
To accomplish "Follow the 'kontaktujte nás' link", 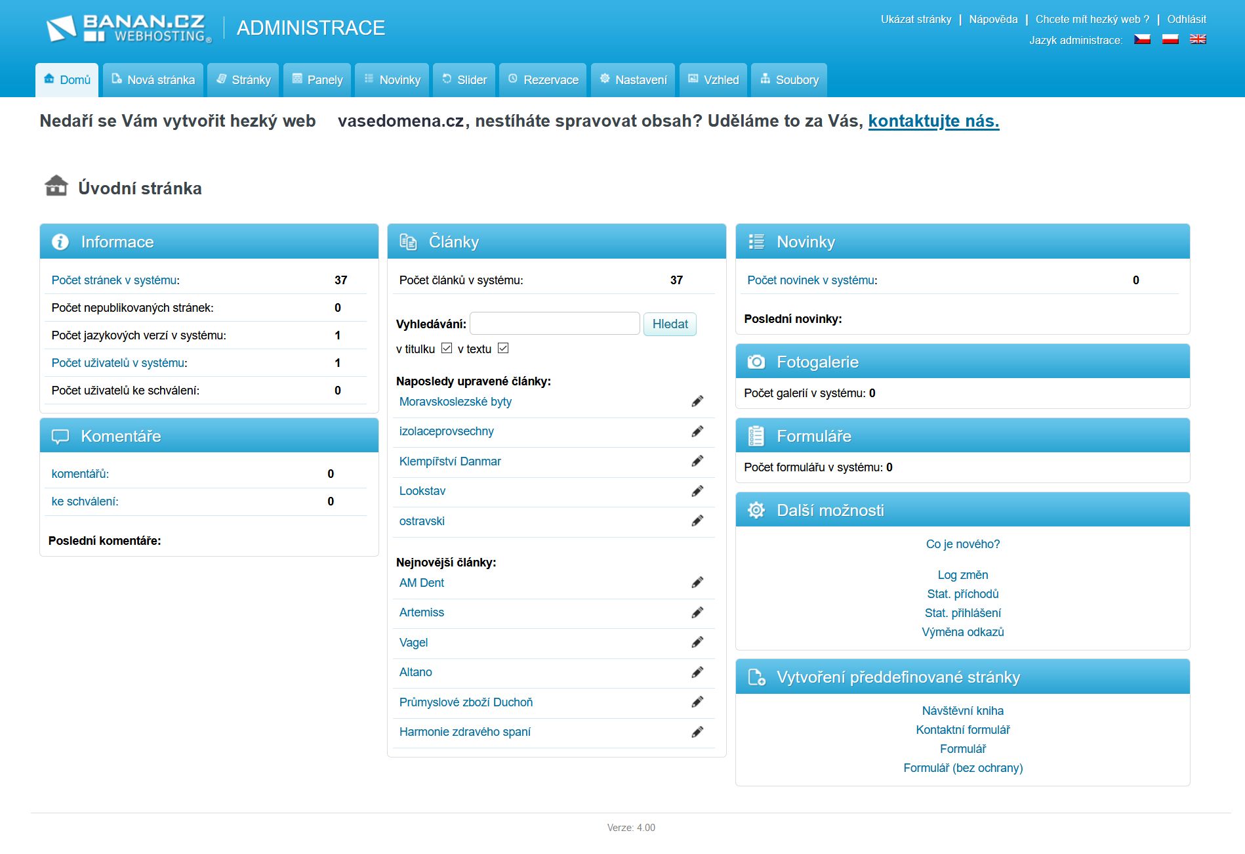I will 933,121.
